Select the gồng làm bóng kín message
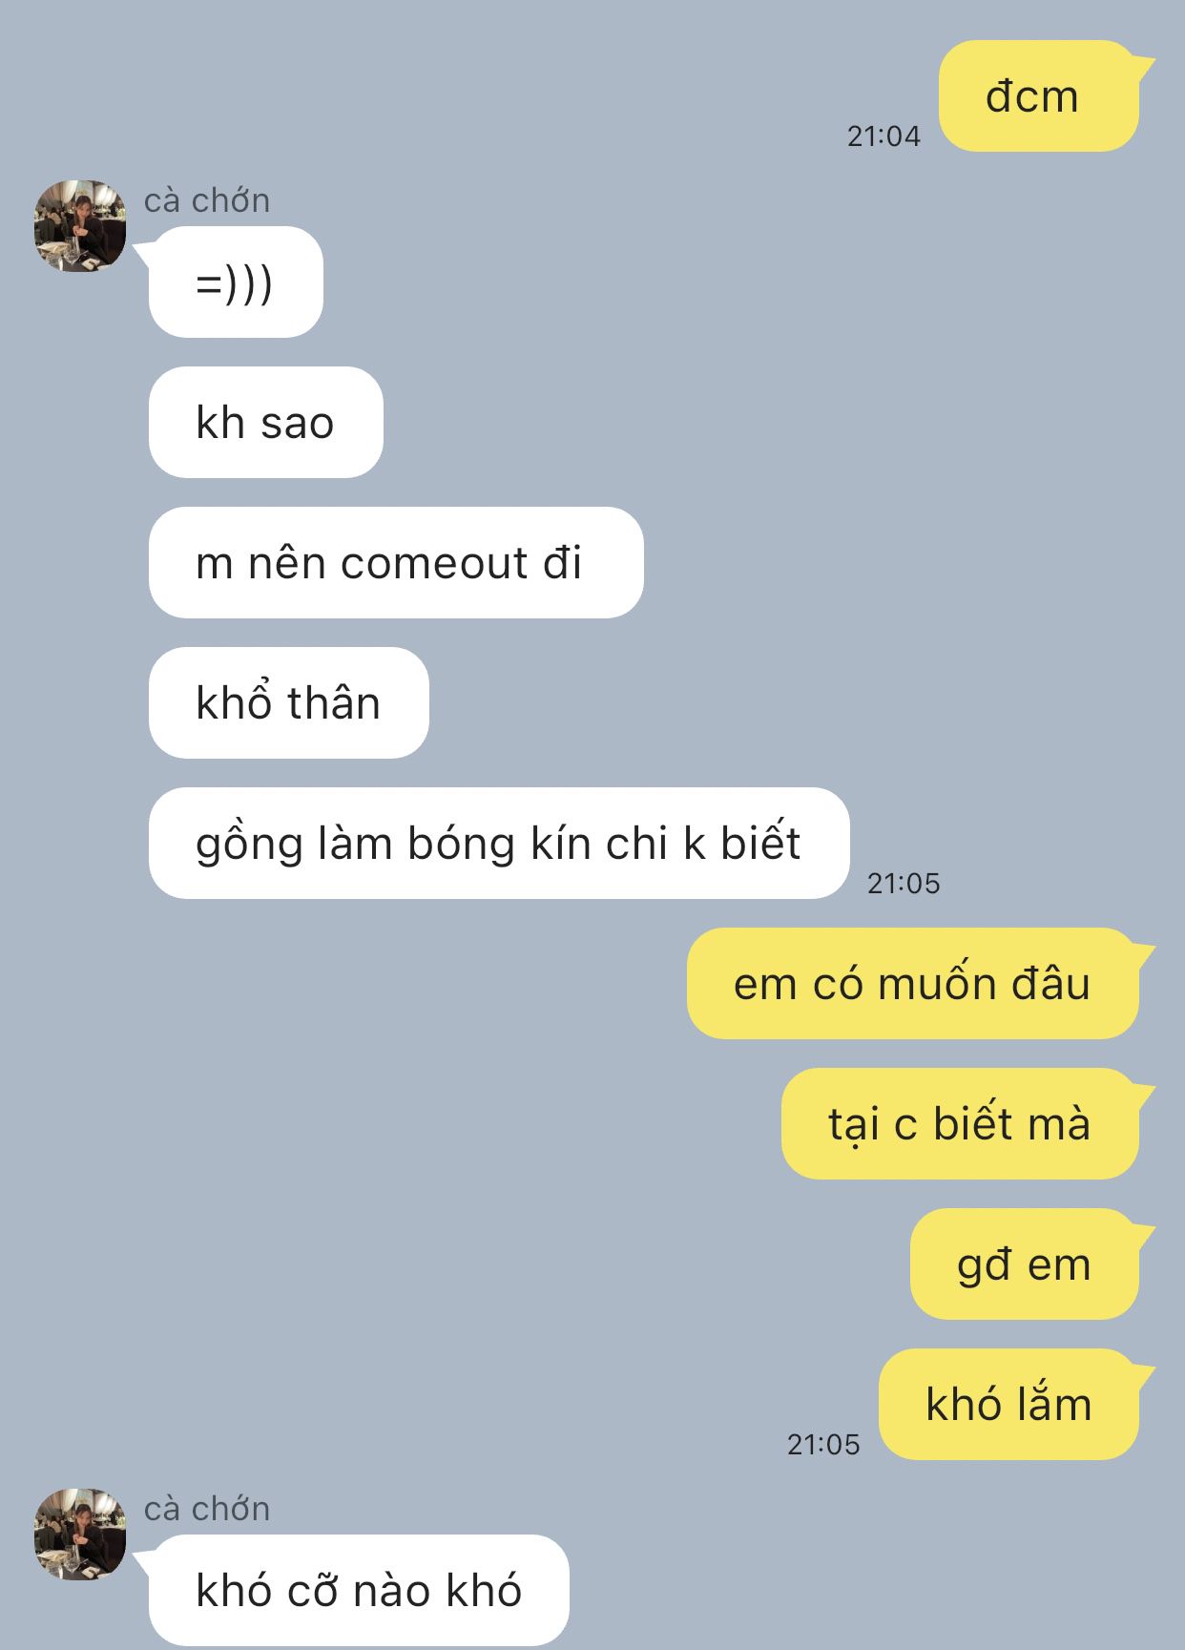Image resolution: width=1185 pixels, height=1650 pixels. (x=499, y=843)
